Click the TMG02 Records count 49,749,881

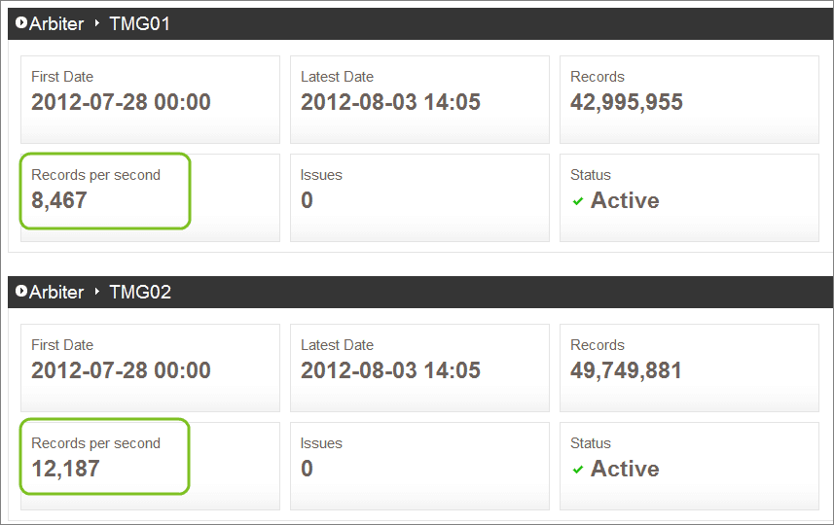point(626,370)
